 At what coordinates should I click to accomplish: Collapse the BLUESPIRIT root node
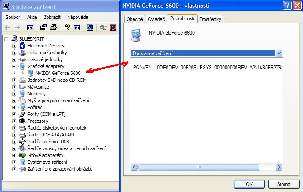click(x=6, y=39)
